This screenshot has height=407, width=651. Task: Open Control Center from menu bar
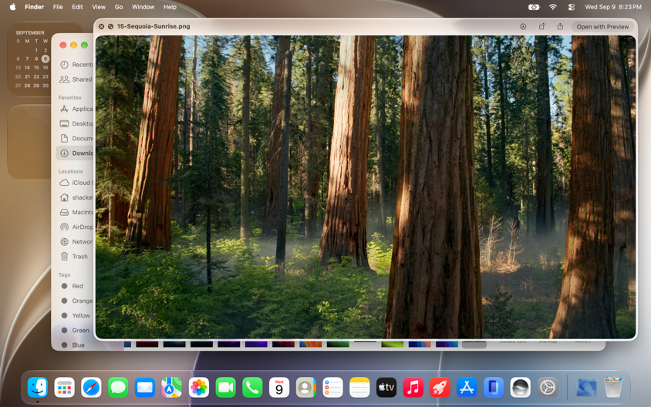(572, 7)
